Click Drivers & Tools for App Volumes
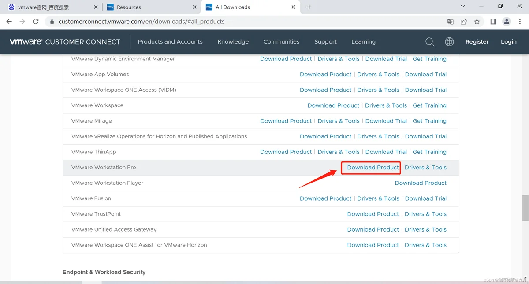The height and width of the screenshot is (284, 529). [378, 75]
